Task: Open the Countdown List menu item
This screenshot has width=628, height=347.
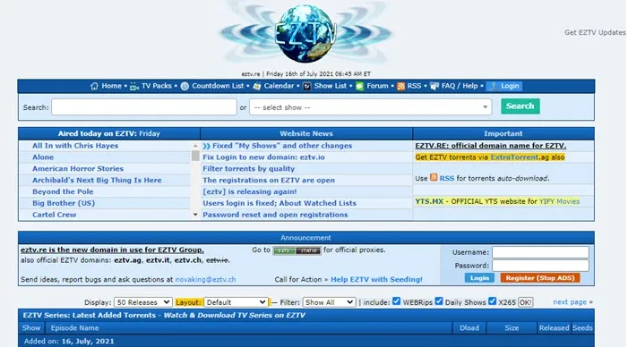Action: click(x=218, y=86)
